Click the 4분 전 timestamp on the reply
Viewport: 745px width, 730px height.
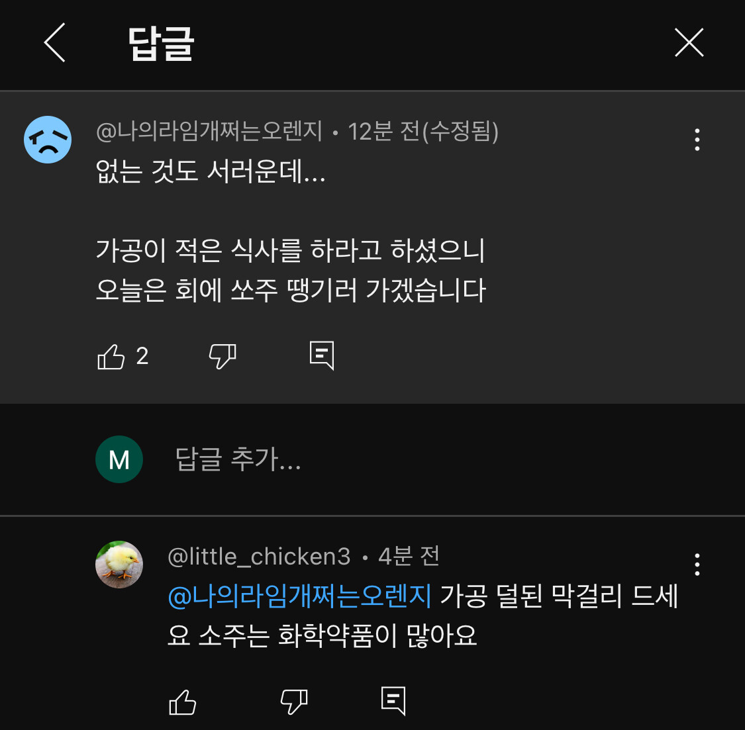click(409, 557)
